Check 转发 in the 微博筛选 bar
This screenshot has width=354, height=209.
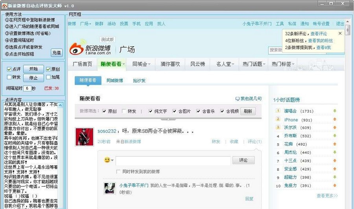pyautogui.click(x=124, y=111)
